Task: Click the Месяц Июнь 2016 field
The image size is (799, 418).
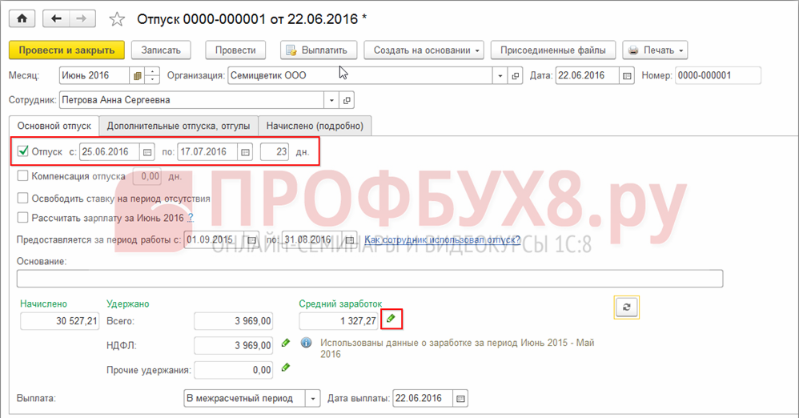Action: [x=94, y=75]
